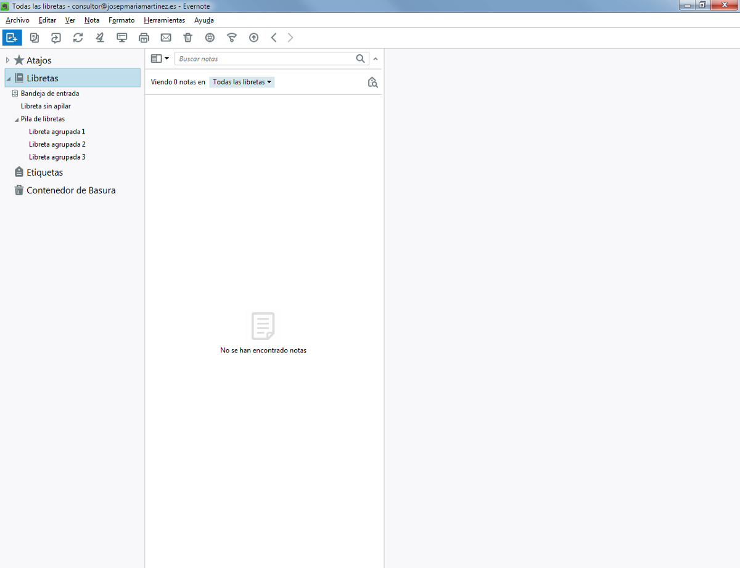Screen dimensions: 740x568
Task: Click the circled up-arrow toolbar icon
Action: [253, 38]
